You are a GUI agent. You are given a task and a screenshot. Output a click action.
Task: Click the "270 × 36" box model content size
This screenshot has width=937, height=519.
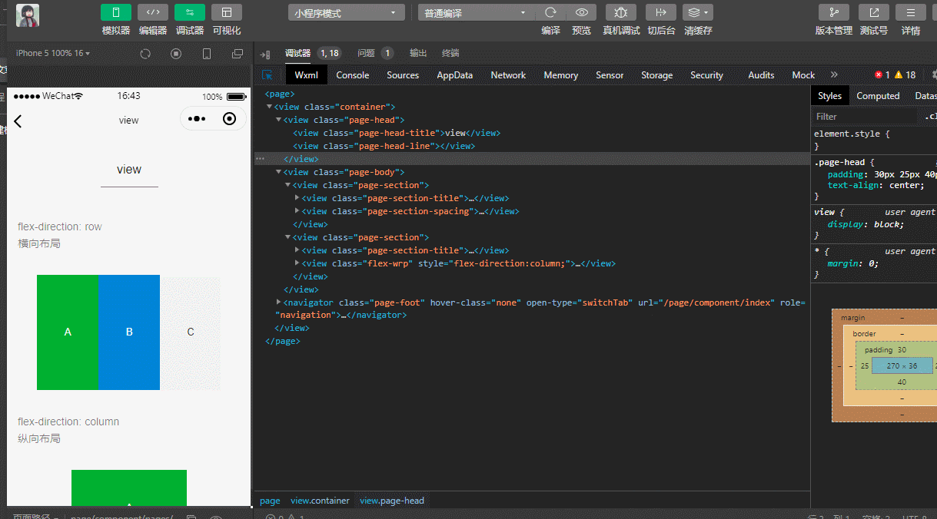point(902,366)
